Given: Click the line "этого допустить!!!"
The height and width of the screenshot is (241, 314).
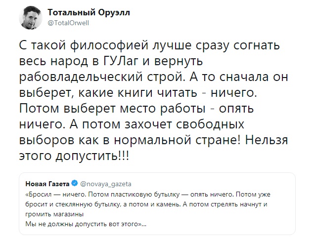Looking at the screenshot, I should tap(74, 156).
